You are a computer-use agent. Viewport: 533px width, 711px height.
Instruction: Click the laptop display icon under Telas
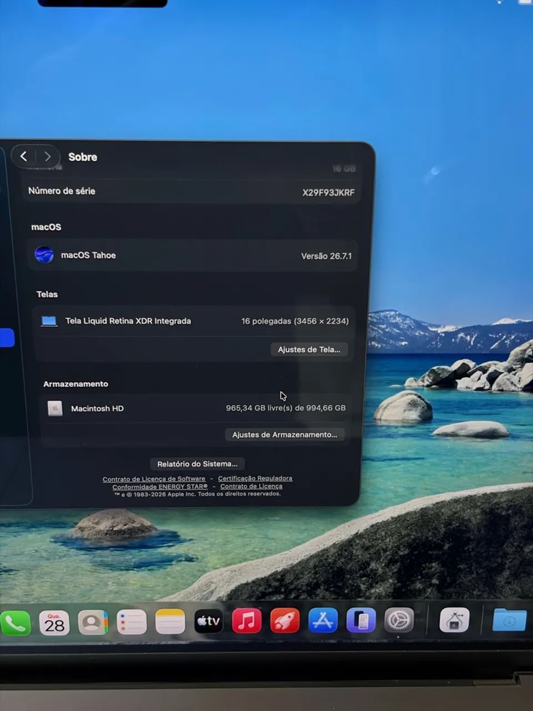pos(49,321)
